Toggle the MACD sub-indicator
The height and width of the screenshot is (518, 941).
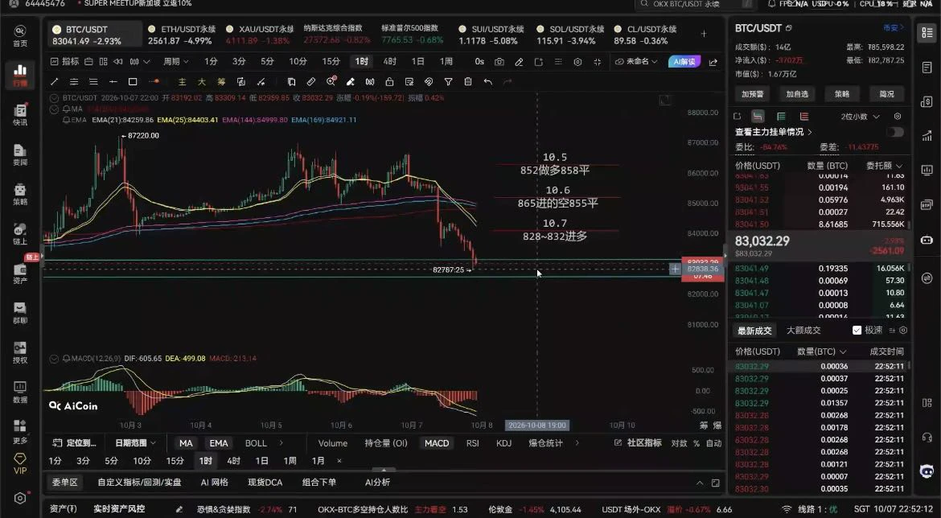(x=437, y=443)
